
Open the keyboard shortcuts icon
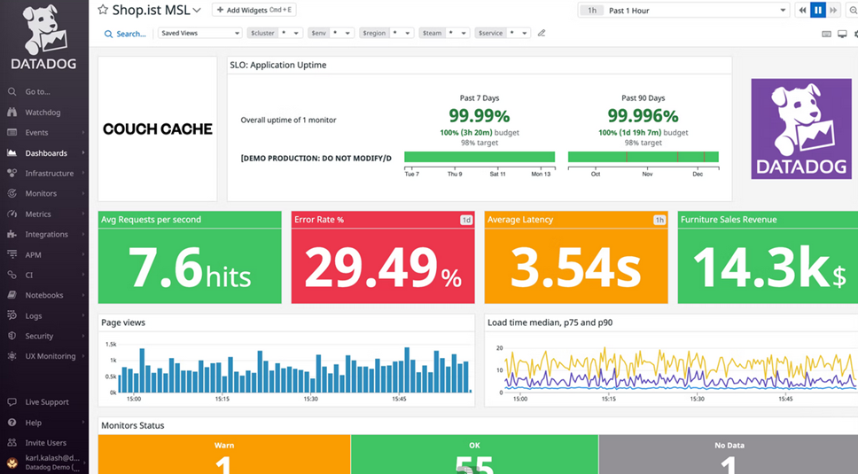(x=826, y=34)
